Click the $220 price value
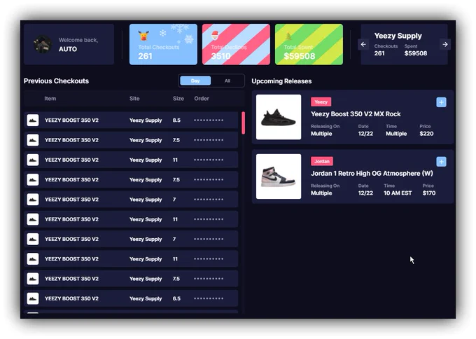Image resolution: width=476 pixels, height=339 pixels. point(426,134)
